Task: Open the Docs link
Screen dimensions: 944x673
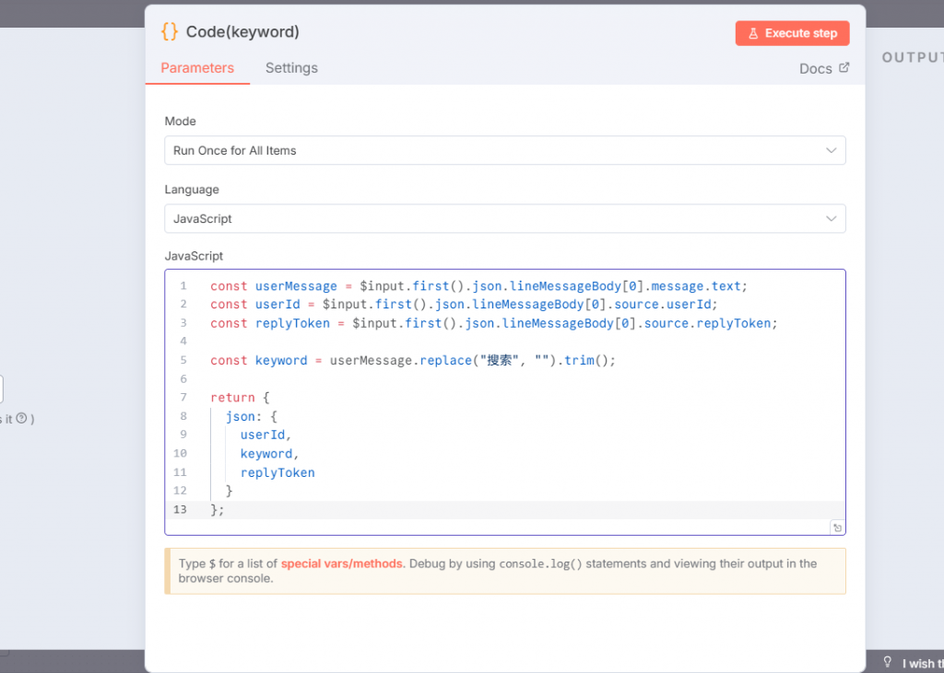Action: pyautogui.click(x=816, y=69)
